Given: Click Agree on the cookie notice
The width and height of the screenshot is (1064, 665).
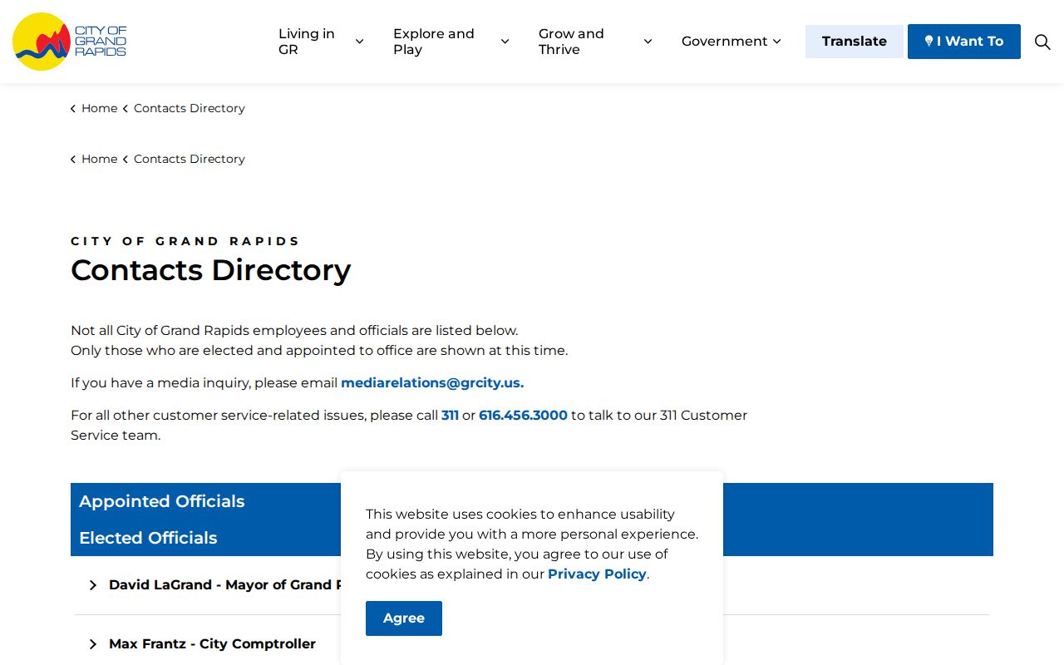Looking at the screenshot, I should [404, 618].
